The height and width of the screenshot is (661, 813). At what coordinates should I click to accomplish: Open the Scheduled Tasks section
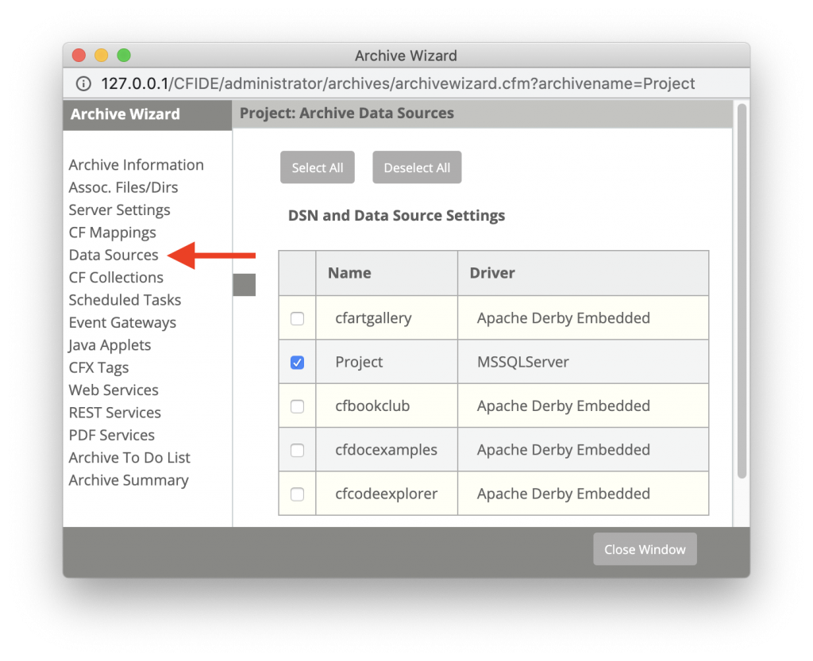pos(125,300)
